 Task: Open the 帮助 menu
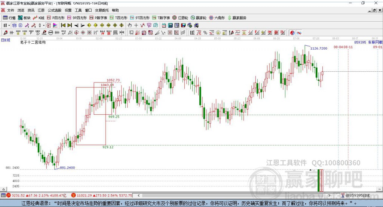click(x=115, y=10)
